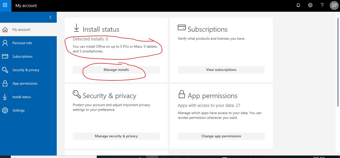Click the page vertical scrollbar

click(338, 62)
